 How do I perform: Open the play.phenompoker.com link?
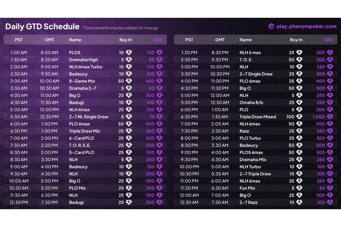point(307,26)
